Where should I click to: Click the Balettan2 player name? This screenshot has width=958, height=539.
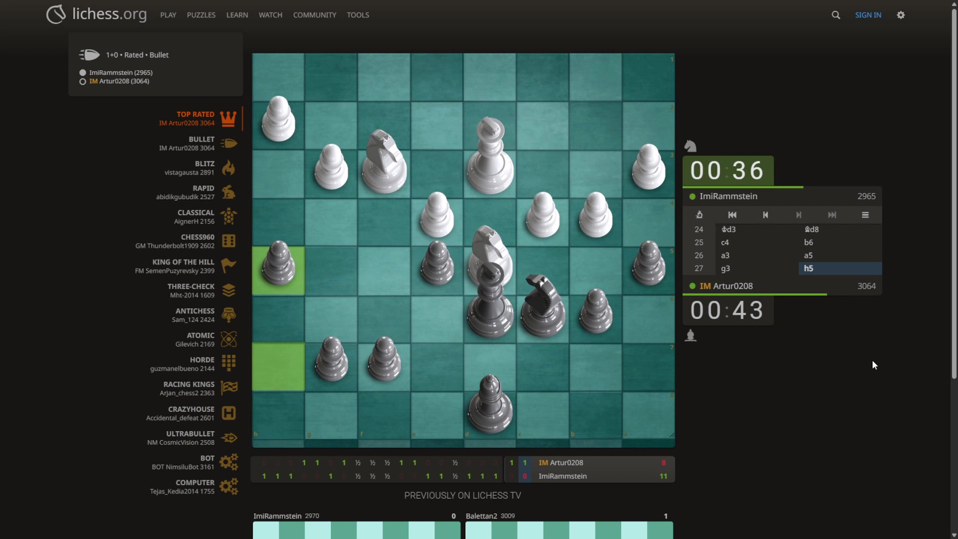[481, 516]
